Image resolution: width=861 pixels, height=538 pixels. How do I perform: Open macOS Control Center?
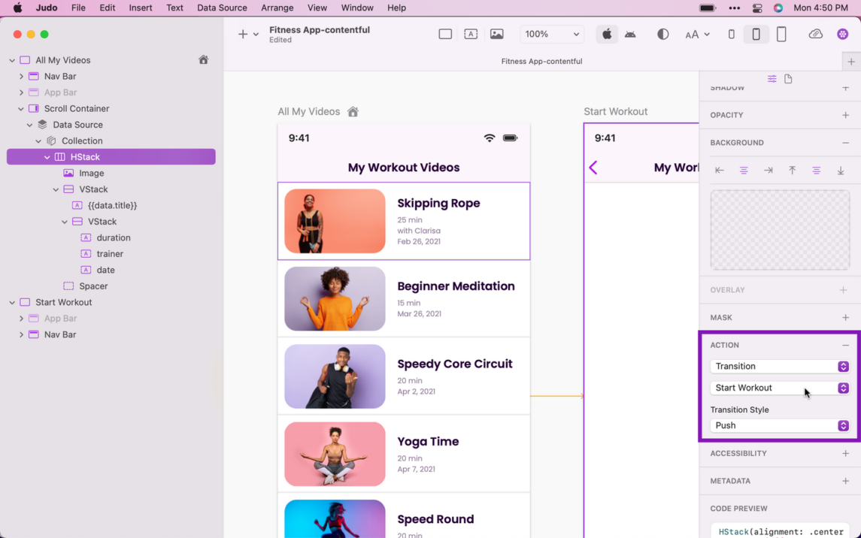pos(757,8)
